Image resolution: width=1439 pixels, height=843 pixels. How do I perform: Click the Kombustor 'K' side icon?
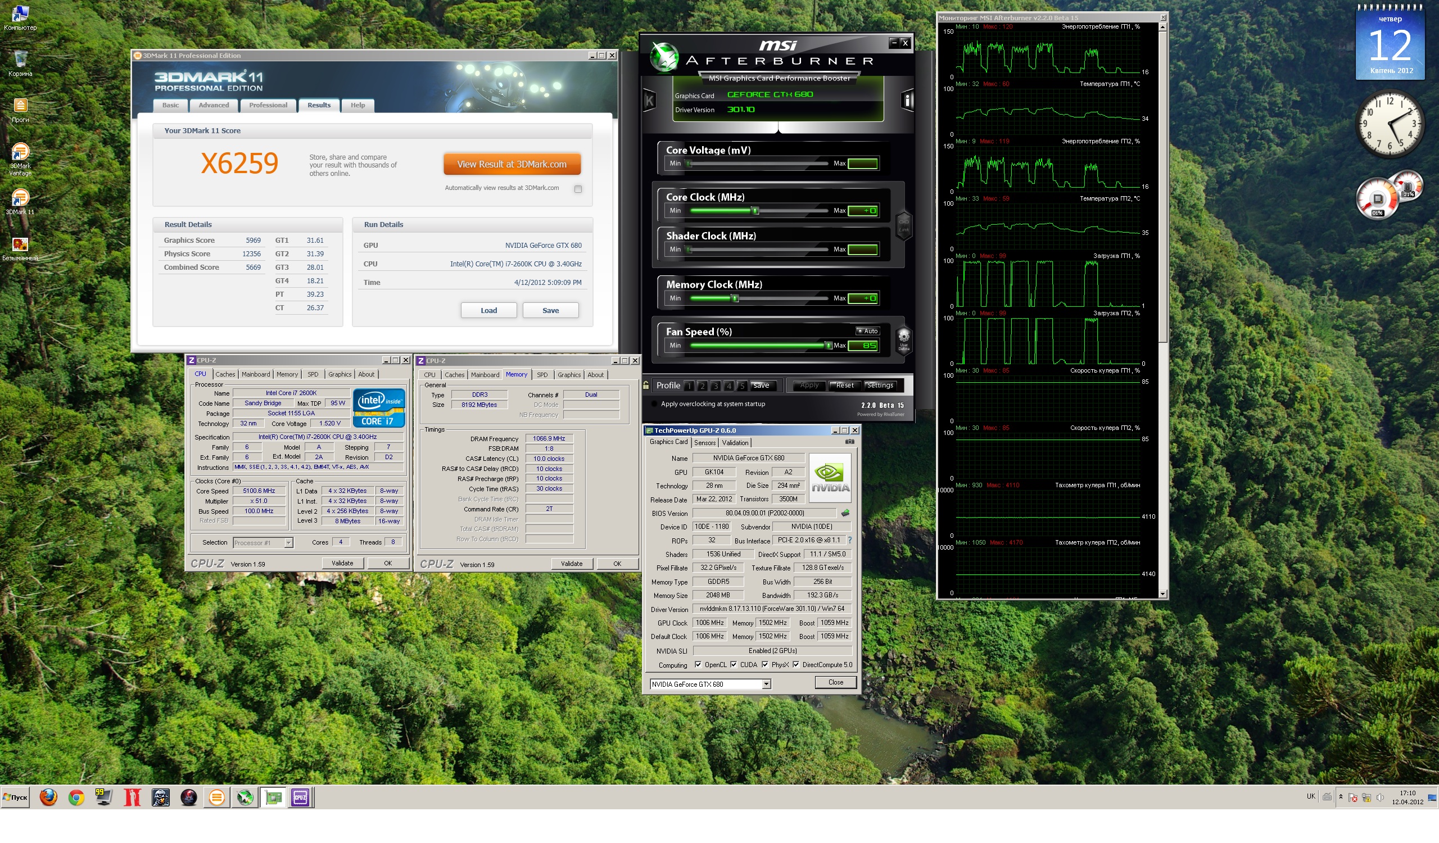pos(649,101)
